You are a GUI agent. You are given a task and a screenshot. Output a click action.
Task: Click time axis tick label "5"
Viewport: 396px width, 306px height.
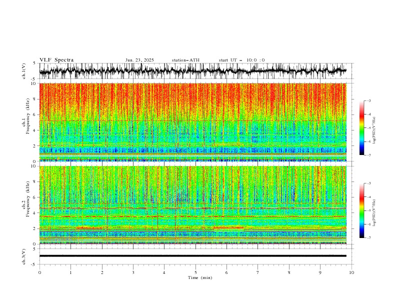click(x=195, y=272)
